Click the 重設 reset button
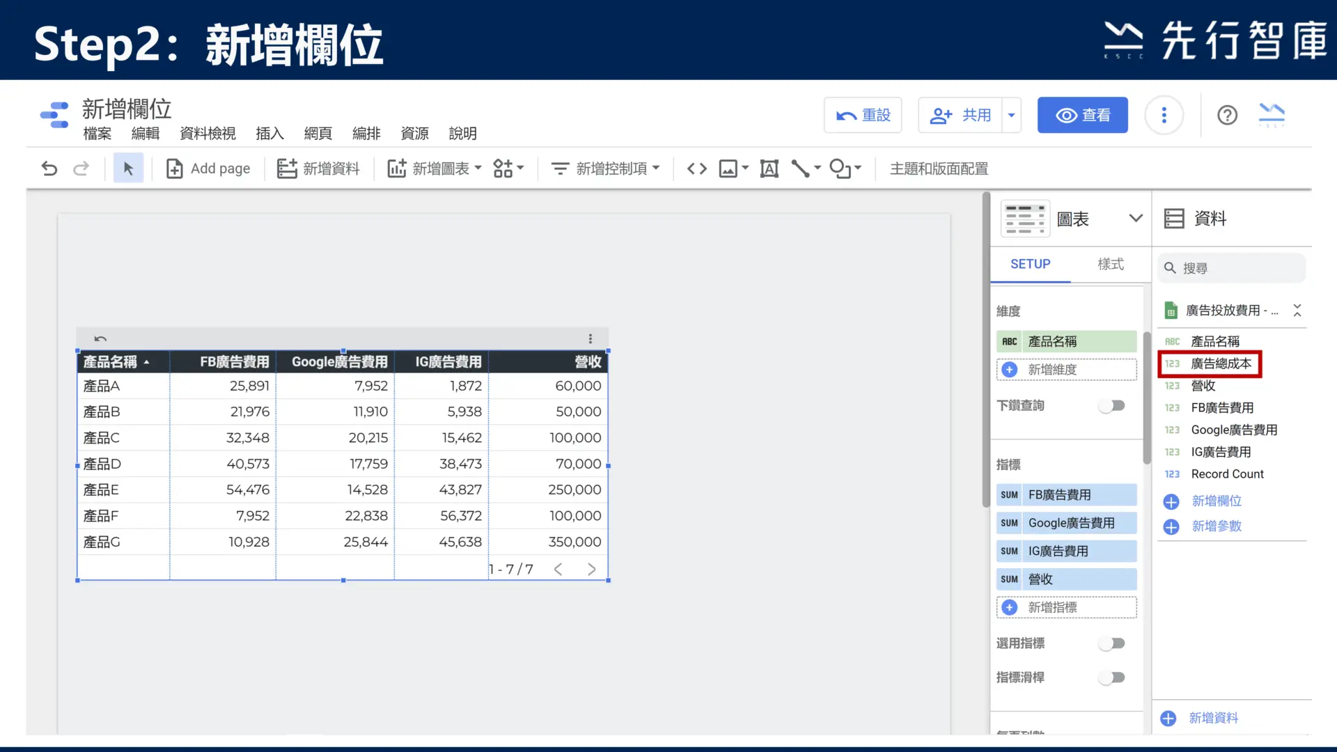 pos(863,115)
